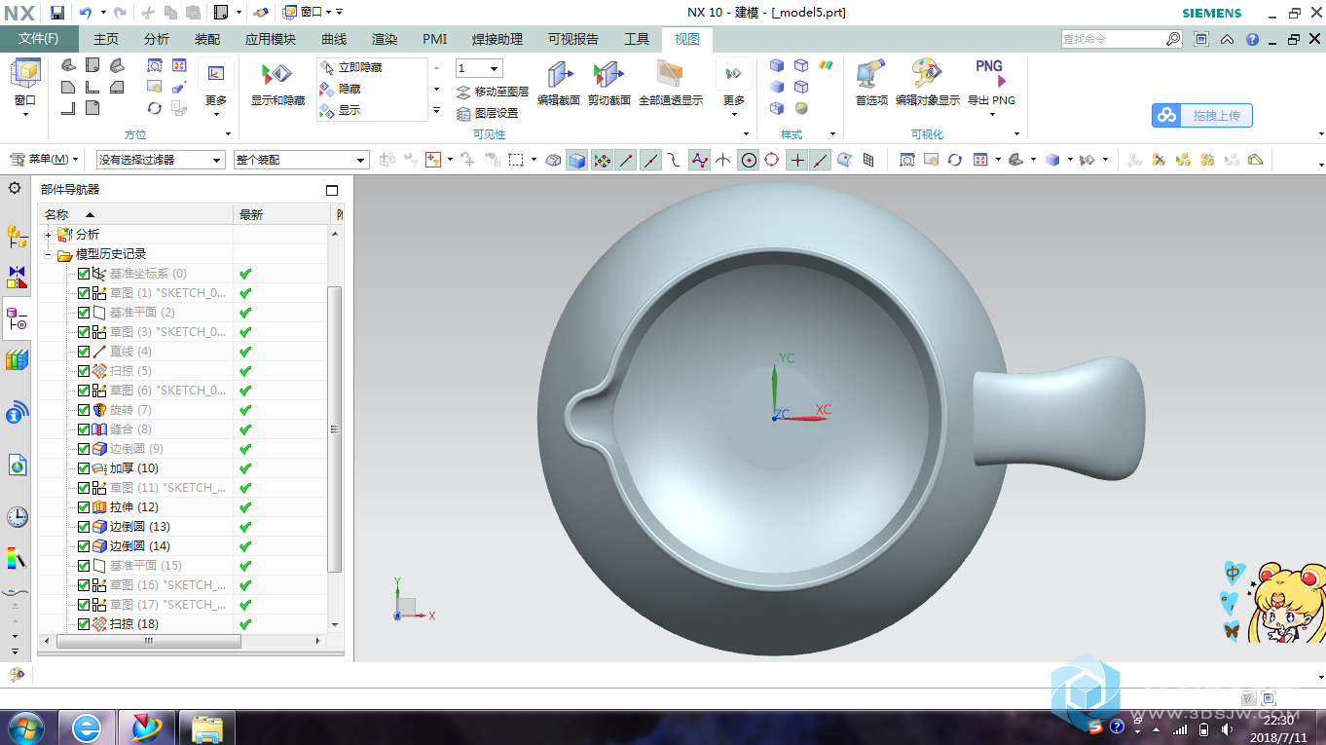The height and width of the screenshot is (745, 1326).
Task: Open Windows Start menu orb
Action: pyautogui.click(x=25, y=727)
